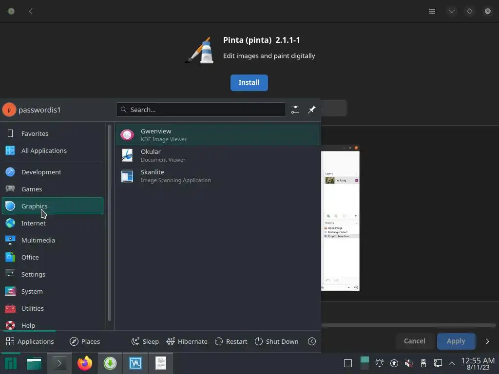
Task: Open terminal Konsole from taskbar
Action: 59,363
